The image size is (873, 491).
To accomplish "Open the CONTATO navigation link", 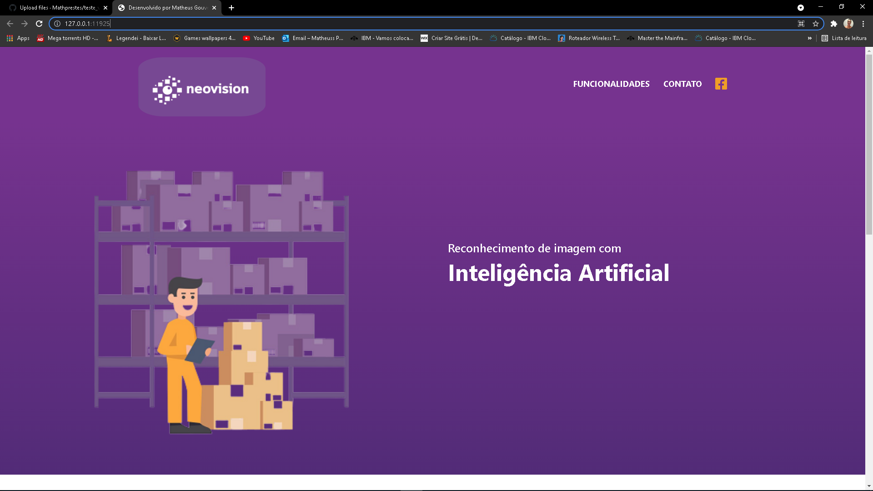I will (682, 84).
